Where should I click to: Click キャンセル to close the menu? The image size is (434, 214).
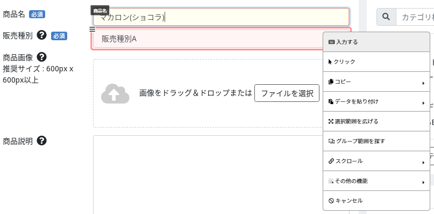(376, 201)
